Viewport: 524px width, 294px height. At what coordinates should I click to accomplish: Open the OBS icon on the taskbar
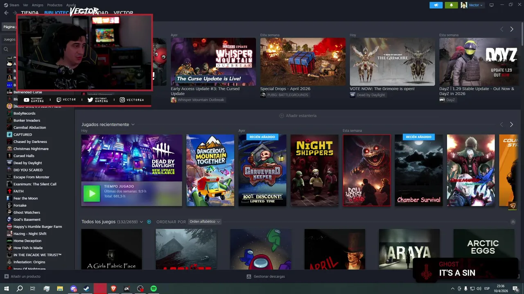click(140, 289)
